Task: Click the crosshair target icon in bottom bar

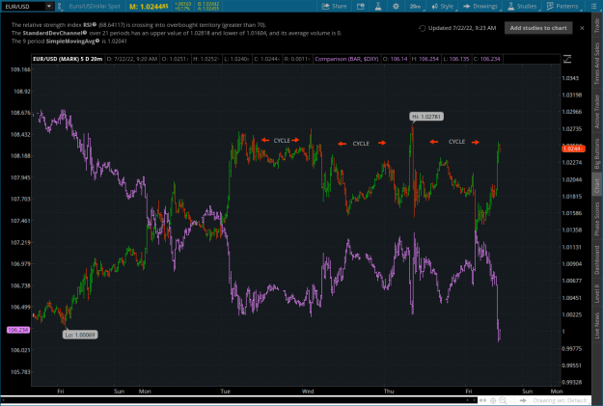Action: [493, 400]
